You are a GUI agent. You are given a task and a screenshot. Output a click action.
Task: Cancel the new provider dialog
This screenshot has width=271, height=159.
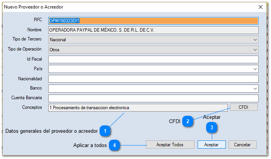(242, 145)
